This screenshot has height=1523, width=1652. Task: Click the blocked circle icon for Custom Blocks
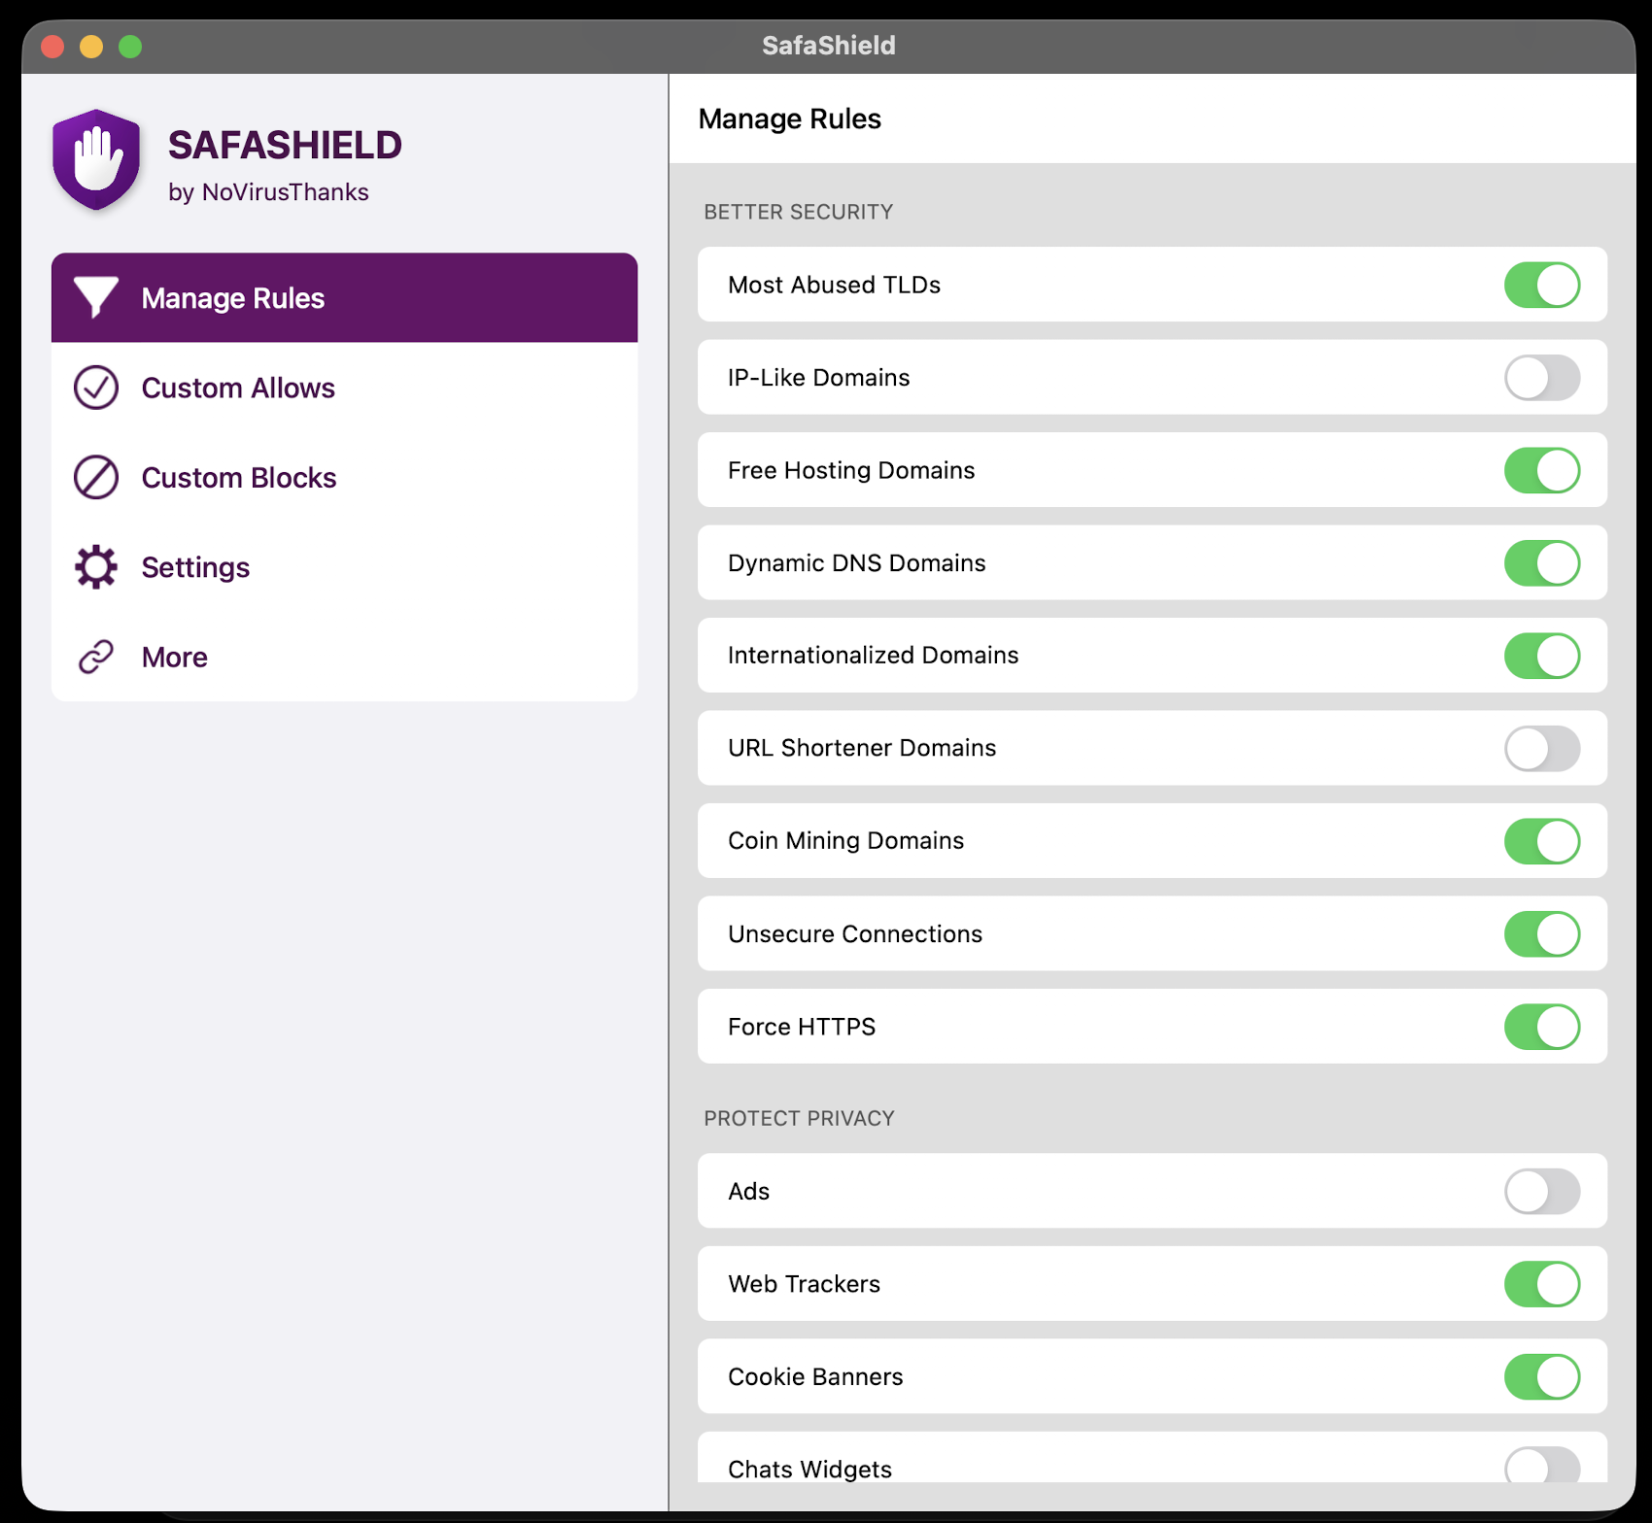coord(96,478)
